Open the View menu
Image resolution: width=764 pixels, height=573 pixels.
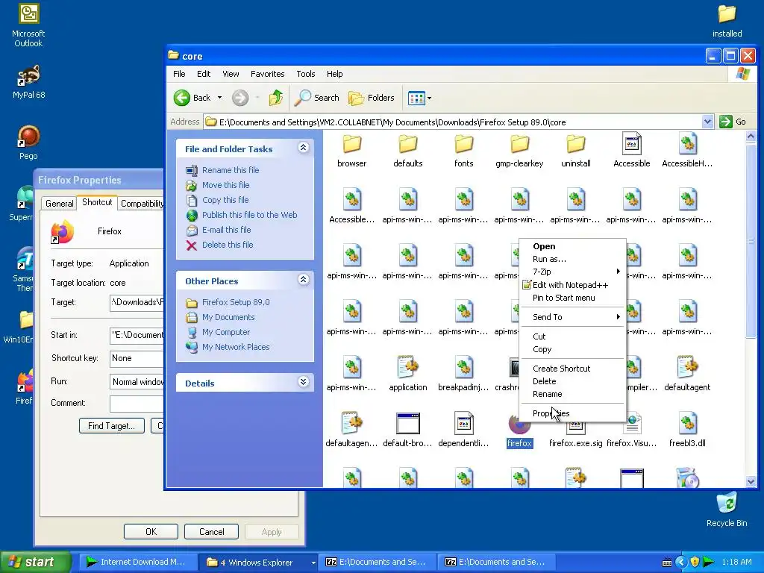[x=231, y=74]
